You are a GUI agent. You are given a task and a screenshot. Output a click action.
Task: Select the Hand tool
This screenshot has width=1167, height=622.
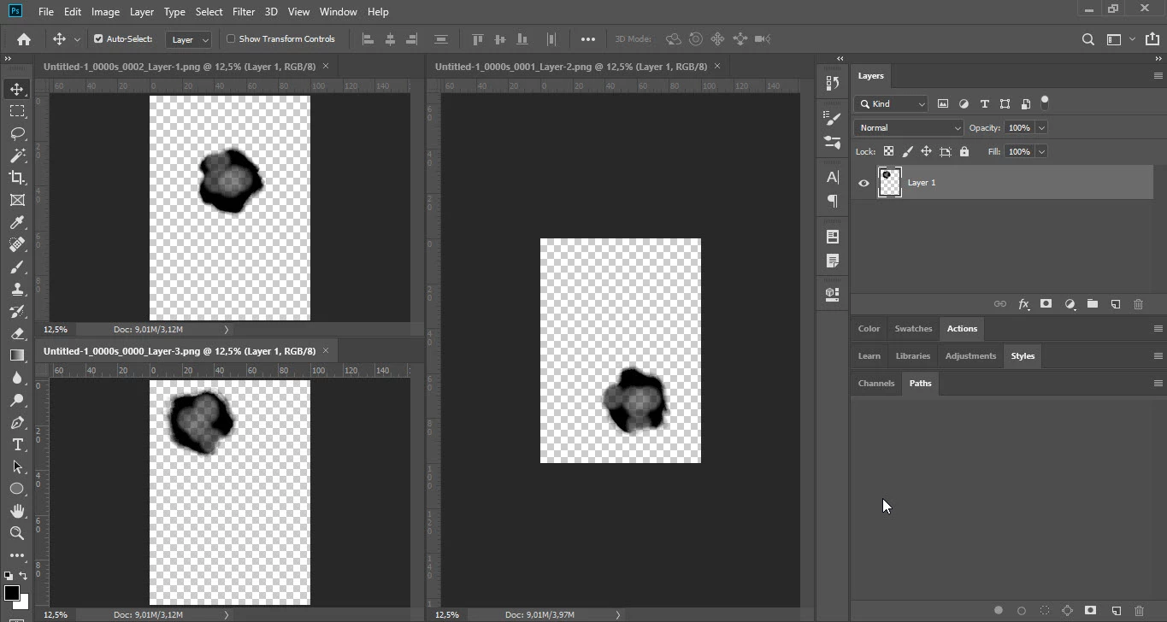point(17,511)
